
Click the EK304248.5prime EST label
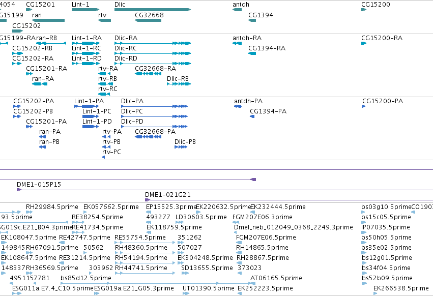click(x=205, y=258)
